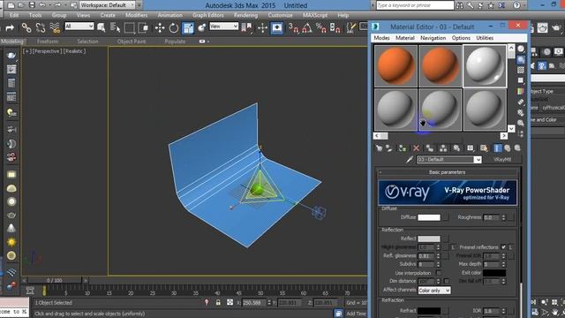Click the light bulb icon in left sidebar

pyautogui.click(x=11, y=113)
